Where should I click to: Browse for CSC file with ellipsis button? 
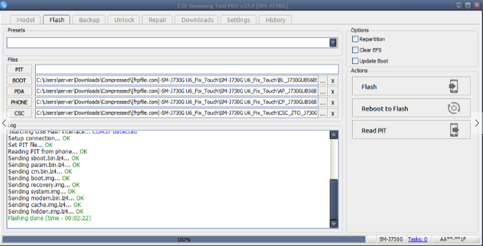click(323, 113)
